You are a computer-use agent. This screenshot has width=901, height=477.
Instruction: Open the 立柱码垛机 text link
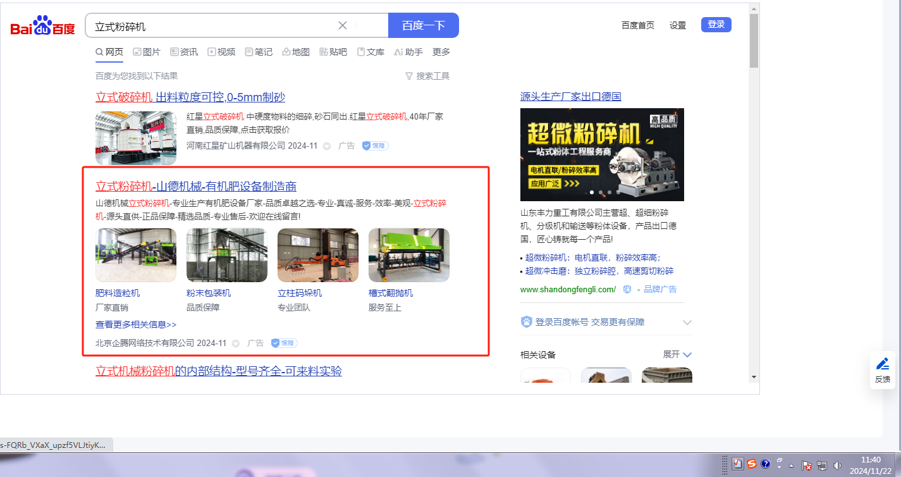coord(300,293)
